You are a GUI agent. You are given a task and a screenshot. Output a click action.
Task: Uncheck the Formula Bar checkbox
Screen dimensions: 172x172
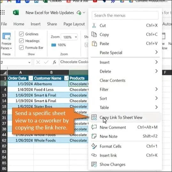pyautogui.click(x=21, y=48)
